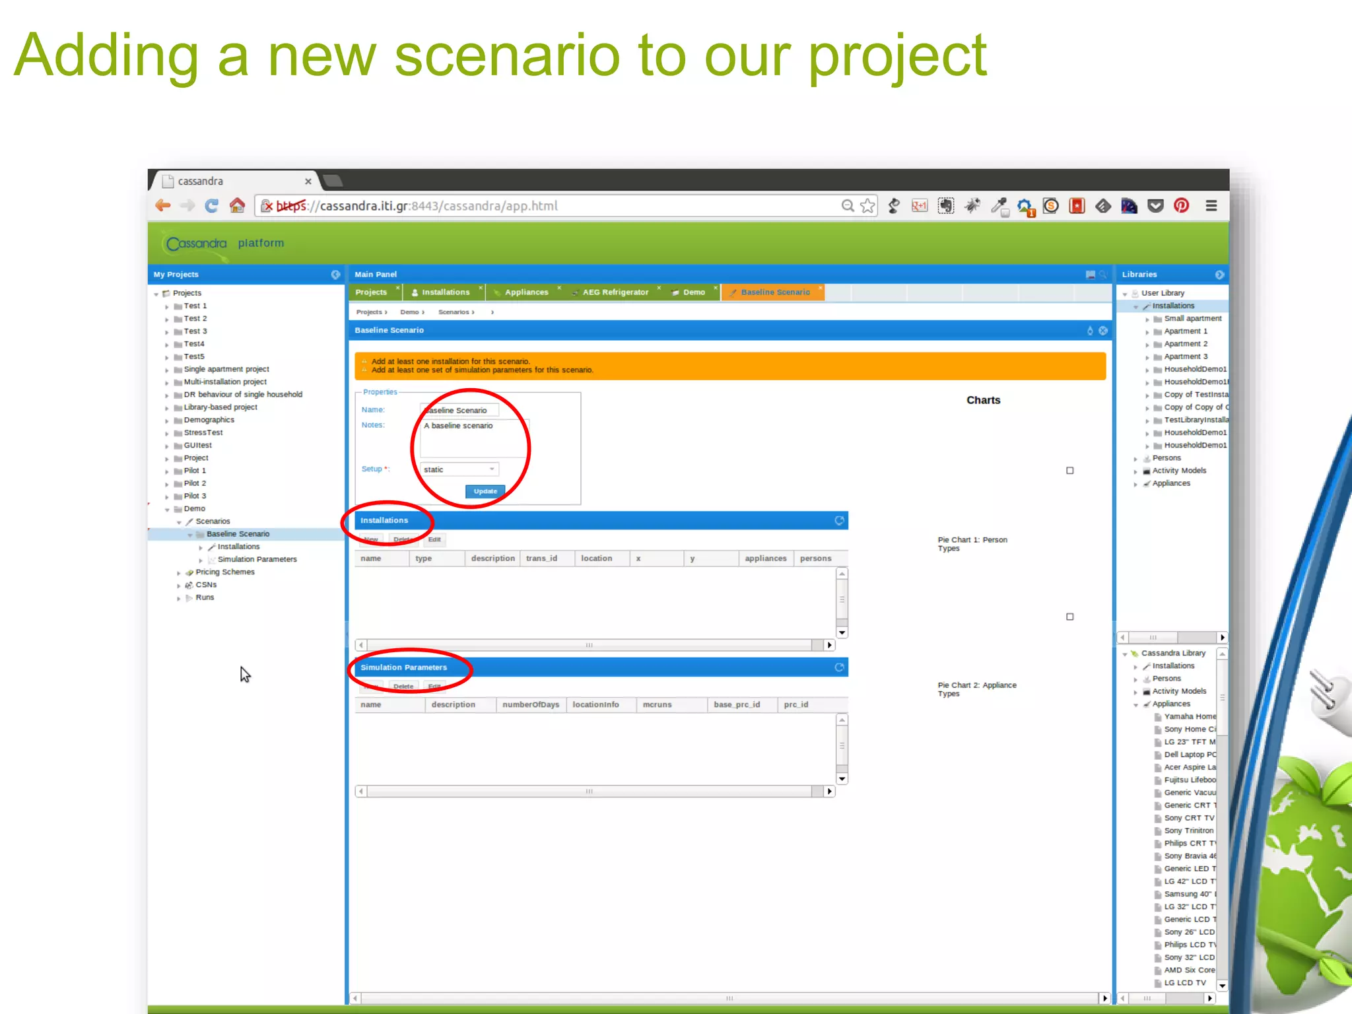
Task: Click Delete in Simulation Parameters
Action: [x=403, y=687]
